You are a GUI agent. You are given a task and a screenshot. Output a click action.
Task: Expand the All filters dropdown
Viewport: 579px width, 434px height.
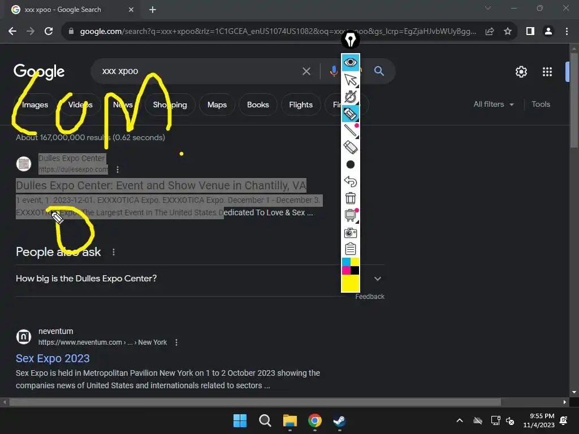tap(493, 105)
